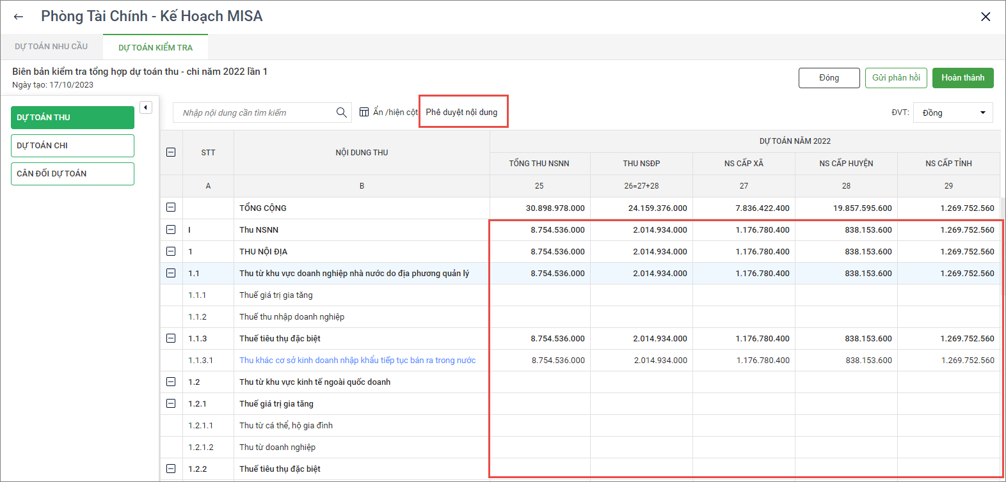Image resolution: width=1006 pixels, height=482 pixels.
Task: Open the Thu khác cơ sở kinh doanh link
Action: click(x=357, y=360)
